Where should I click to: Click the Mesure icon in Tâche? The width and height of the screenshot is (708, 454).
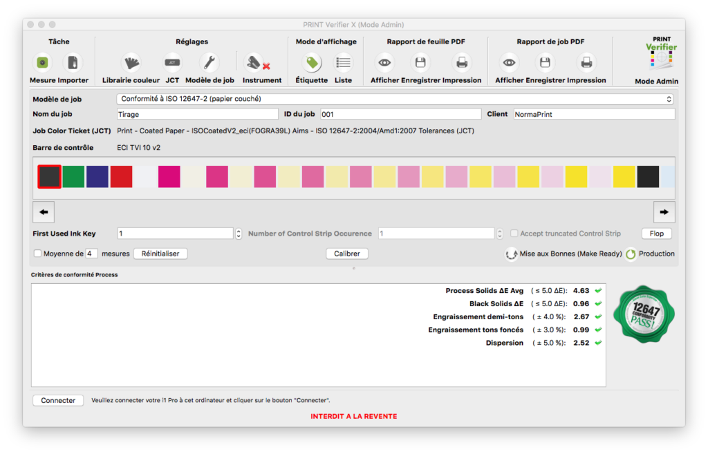tap(43, 64)
